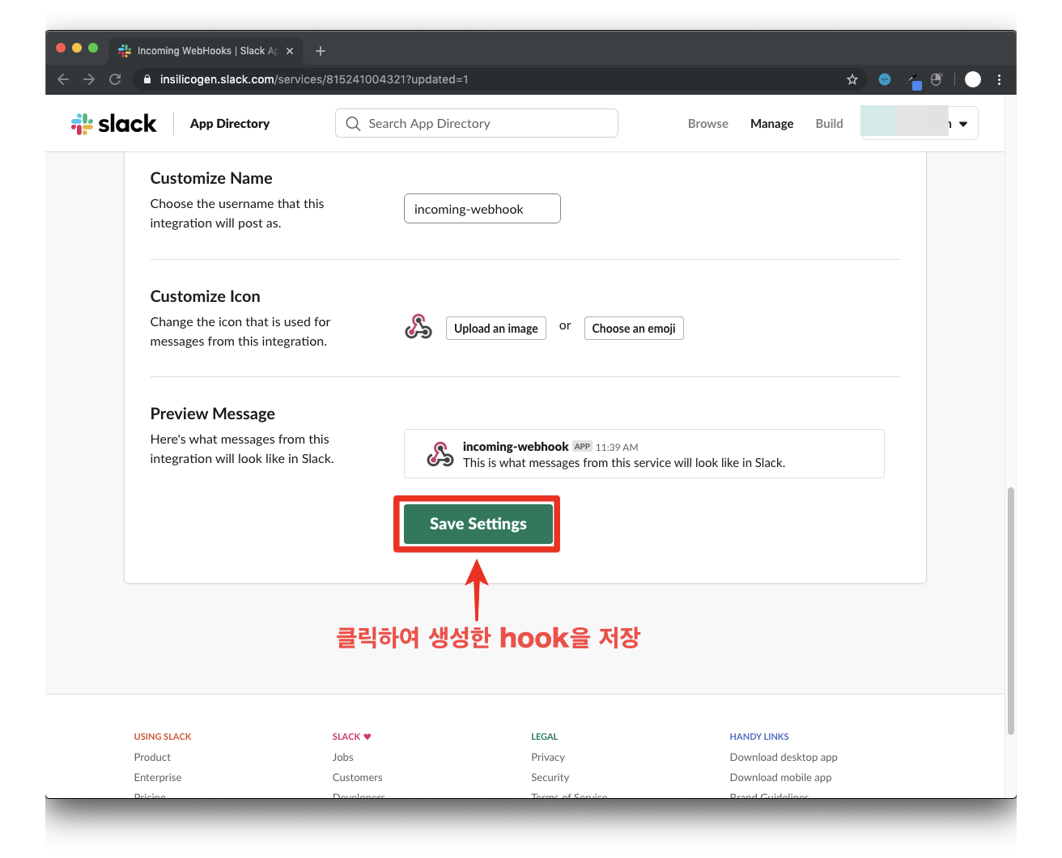The width and height of the screenshot is (1062, 858).
Task: Click the webhook avatar in preview message
Action: [x=440, y=454]
